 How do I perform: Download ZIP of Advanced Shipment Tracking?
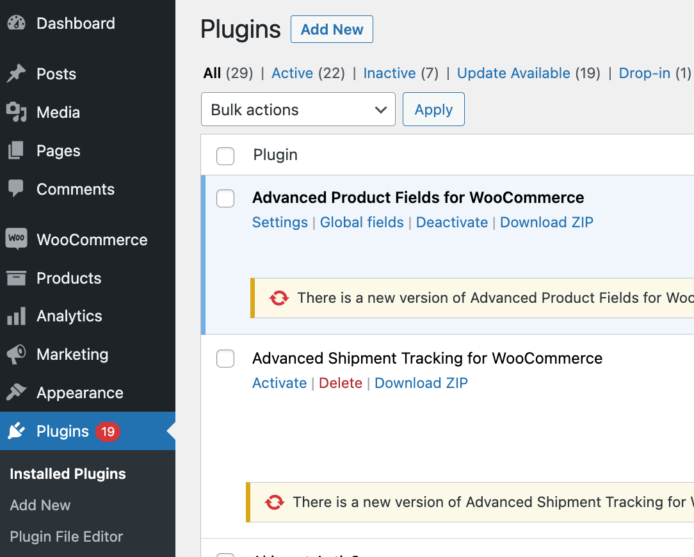(421, 383)
